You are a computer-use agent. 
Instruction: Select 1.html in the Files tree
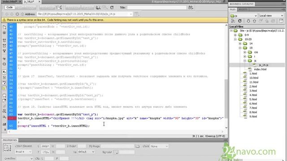[x=253, y=73]
